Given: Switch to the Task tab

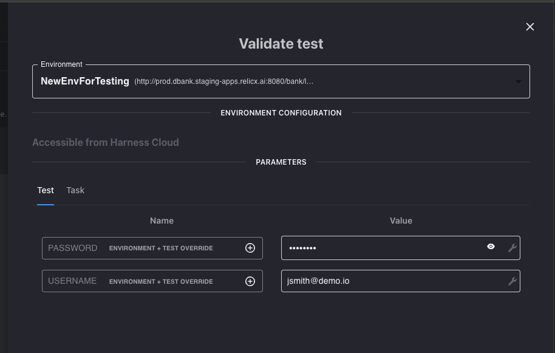Looking at the screenshot, I should click(75, 190).
